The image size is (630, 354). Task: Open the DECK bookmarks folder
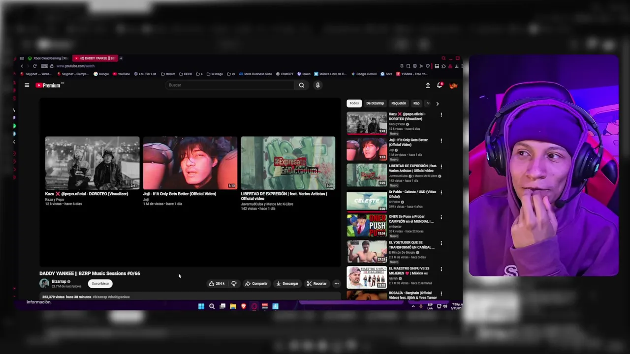pyautogui.click(x=186, y=74)
